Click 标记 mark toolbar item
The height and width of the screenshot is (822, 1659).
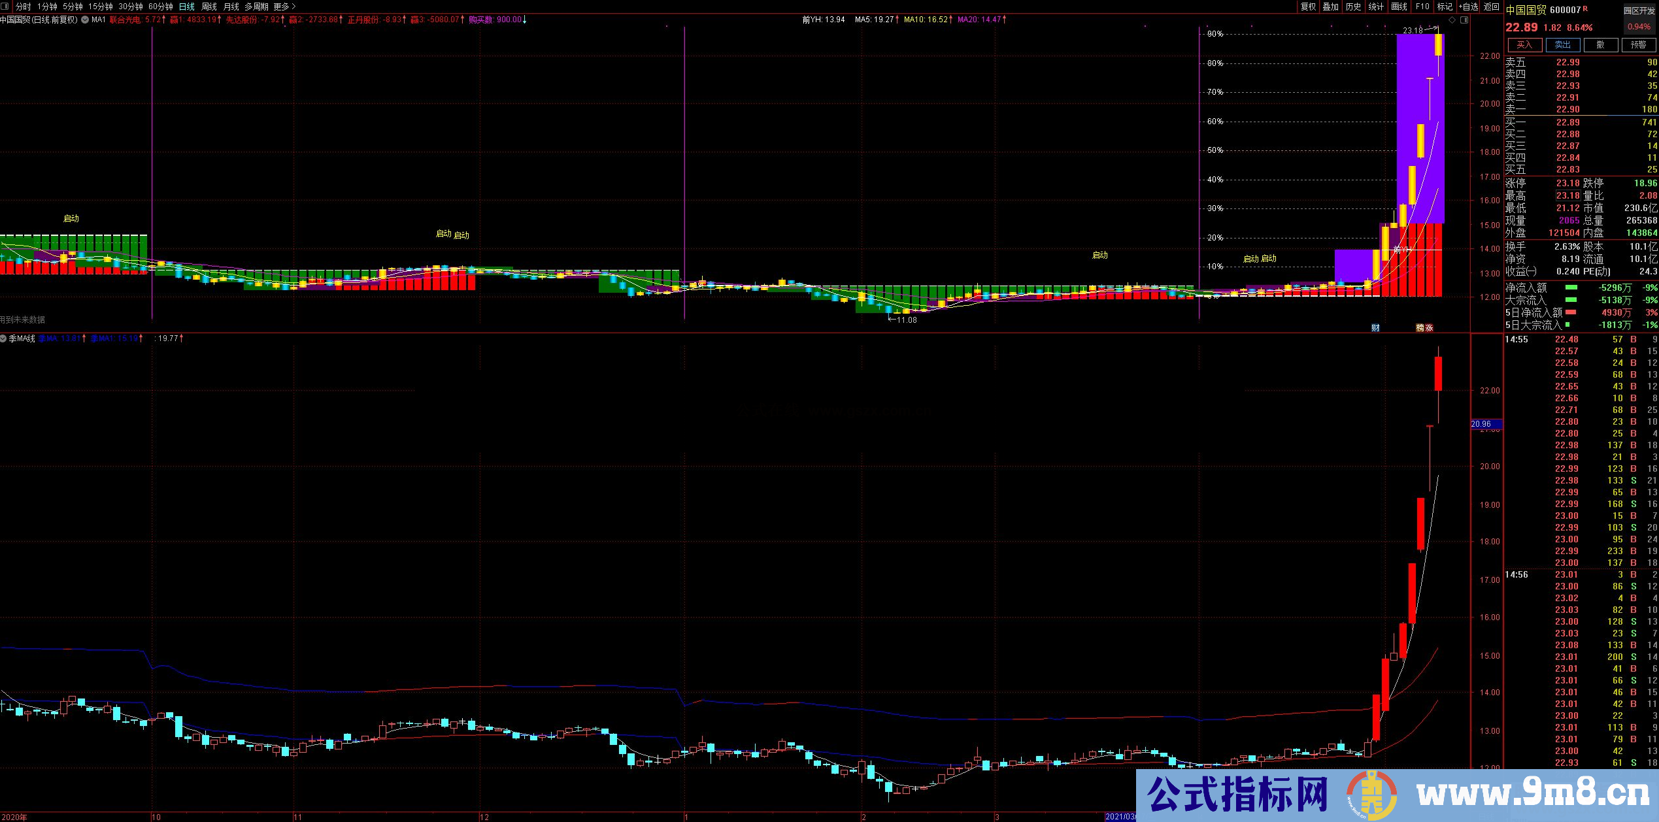tap(1445, 7)
